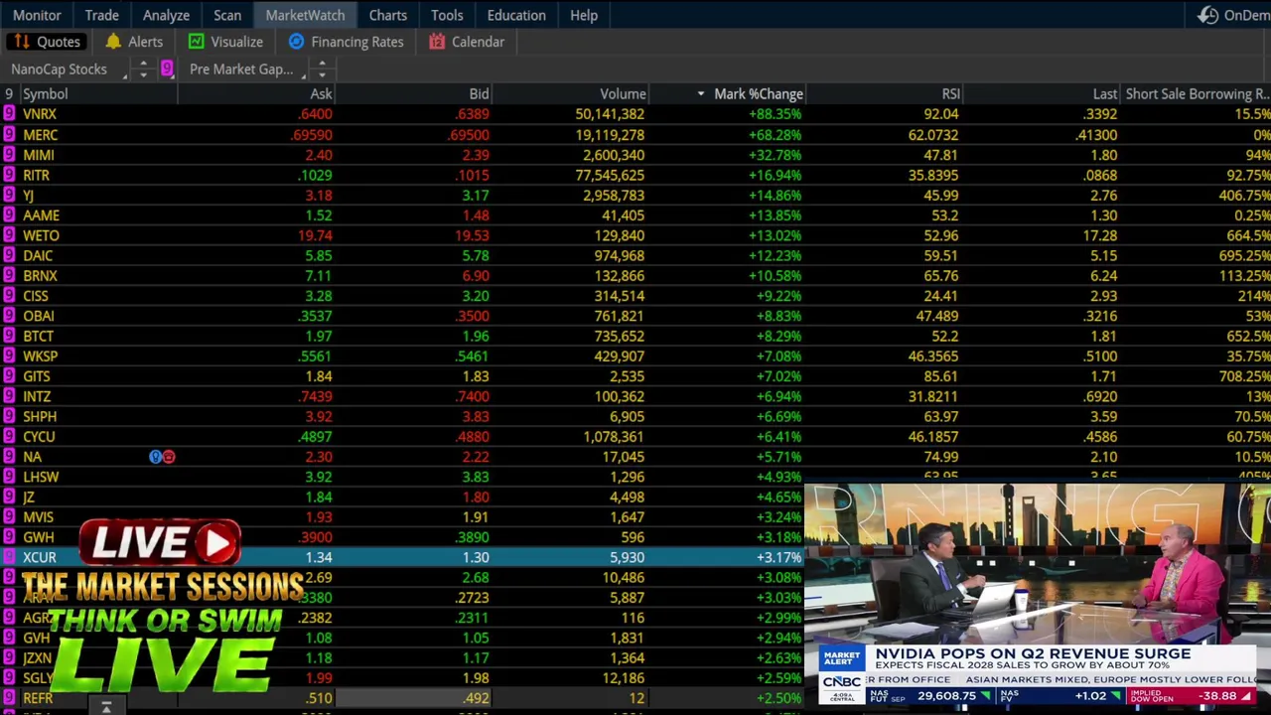
Task: Select the MarketWatch tab
Action: tap(305, 15)
